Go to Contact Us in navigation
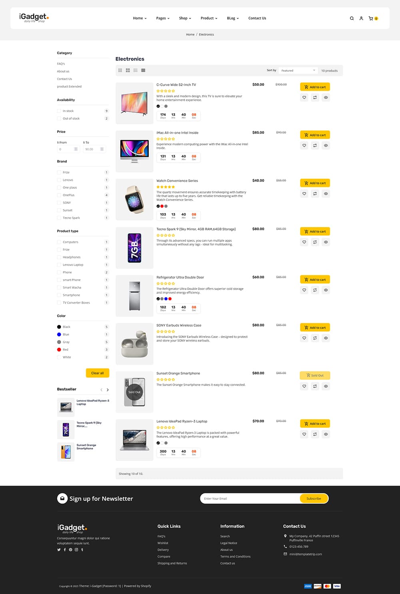Viewport: 400px width, 594px height. 257,18
